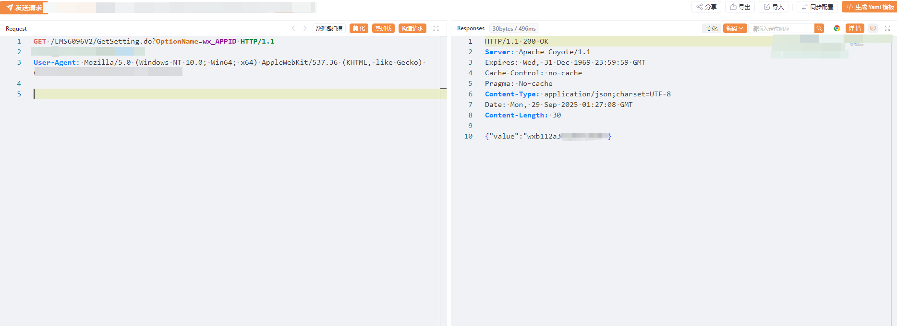
Task: Click the Responses panel title
Action: pos(471,28)
